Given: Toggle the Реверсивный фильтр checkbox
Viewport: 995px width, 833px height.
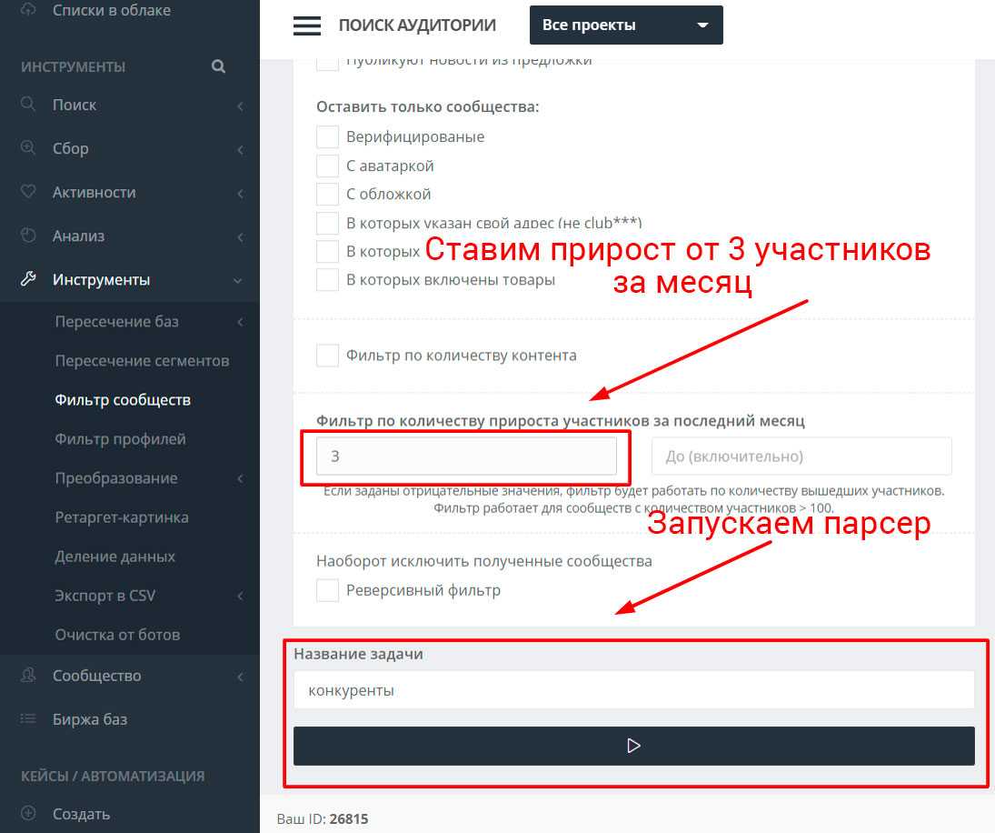Looking at the screenshot, I should pyautogui.click(x=327, y=590).
